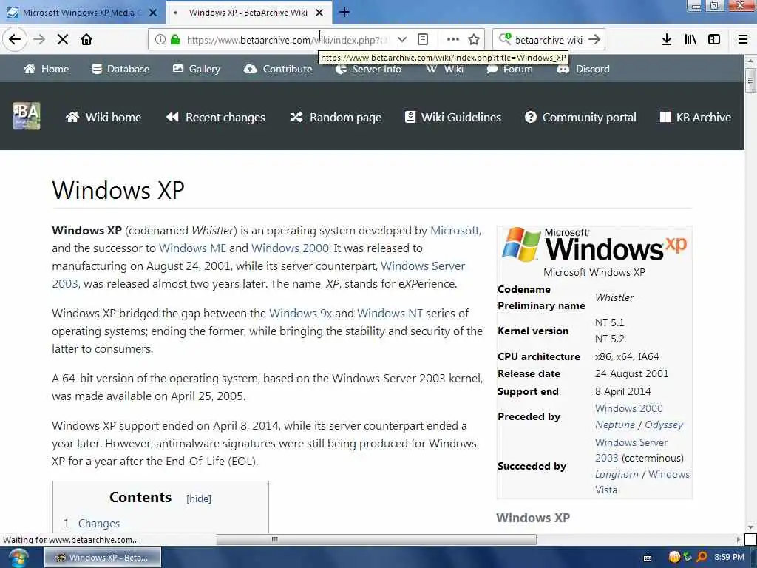Jump to the Changes section in Contents

[x=99, y=524]
